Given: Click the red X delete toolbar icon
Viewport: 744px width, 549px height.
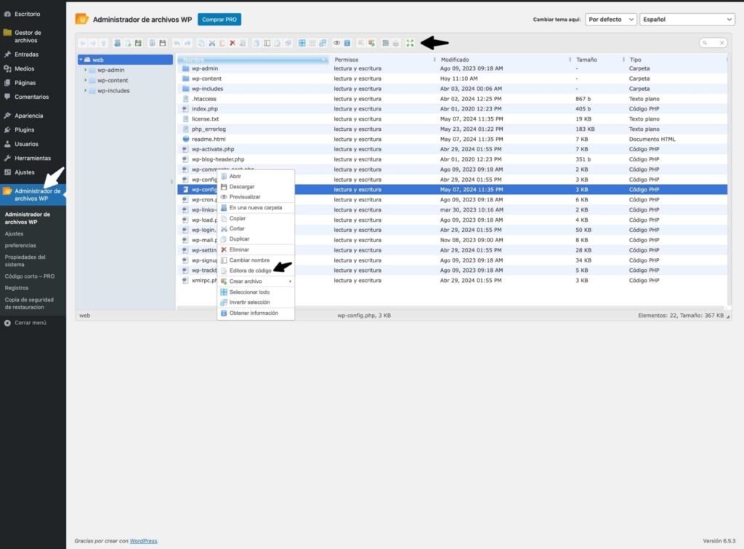Looking at the screenshot, I should point(232,43).
